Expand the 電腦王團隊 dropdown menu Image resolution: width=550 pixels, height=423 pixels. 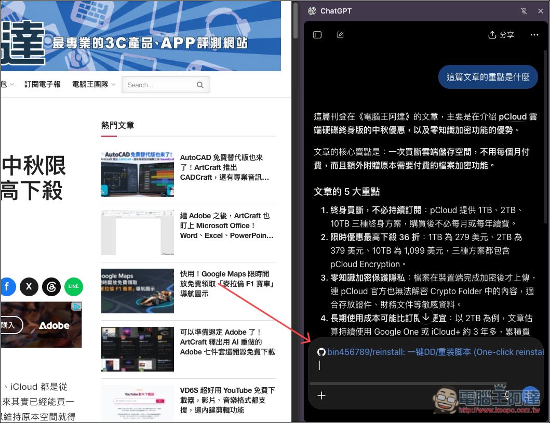tap(93, 84)
